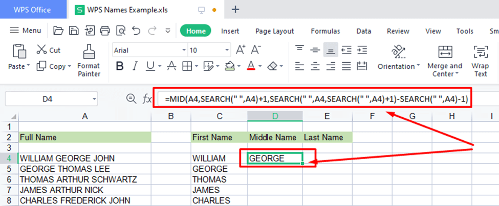Screen dimensions: 499x206
Task: Expand the Paste options dropdown arrow
Action: [x=28, y=66]
